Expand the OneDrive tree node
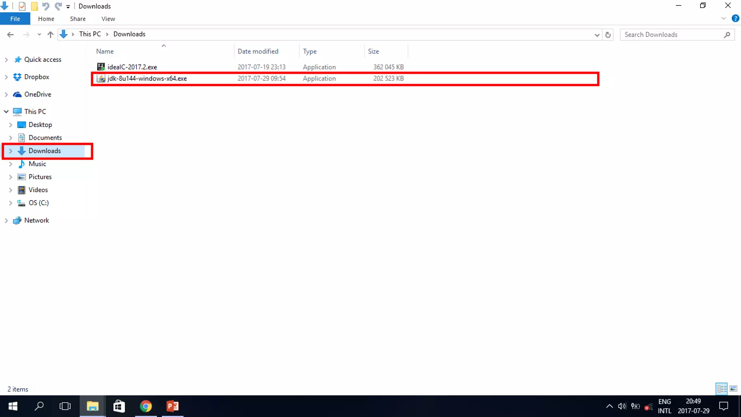 6,94
